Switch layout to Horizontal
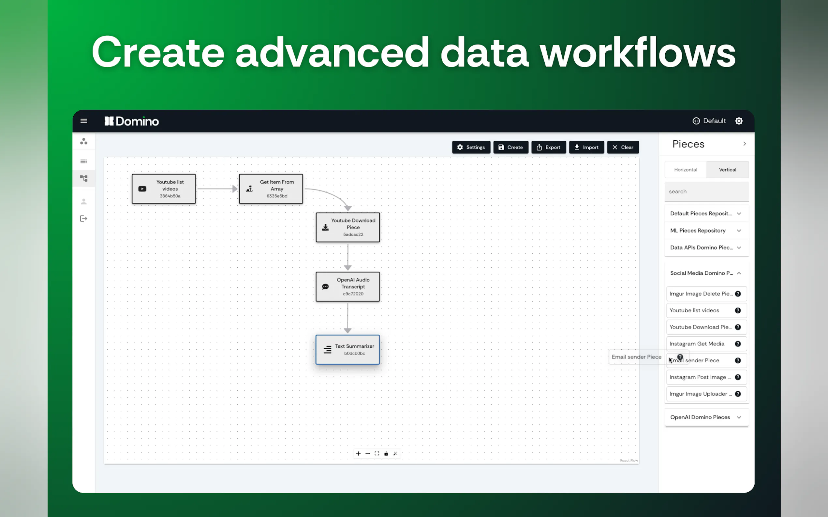Viewport: 828px width, 517px height. pyautogui.click(x=685, y=170)
